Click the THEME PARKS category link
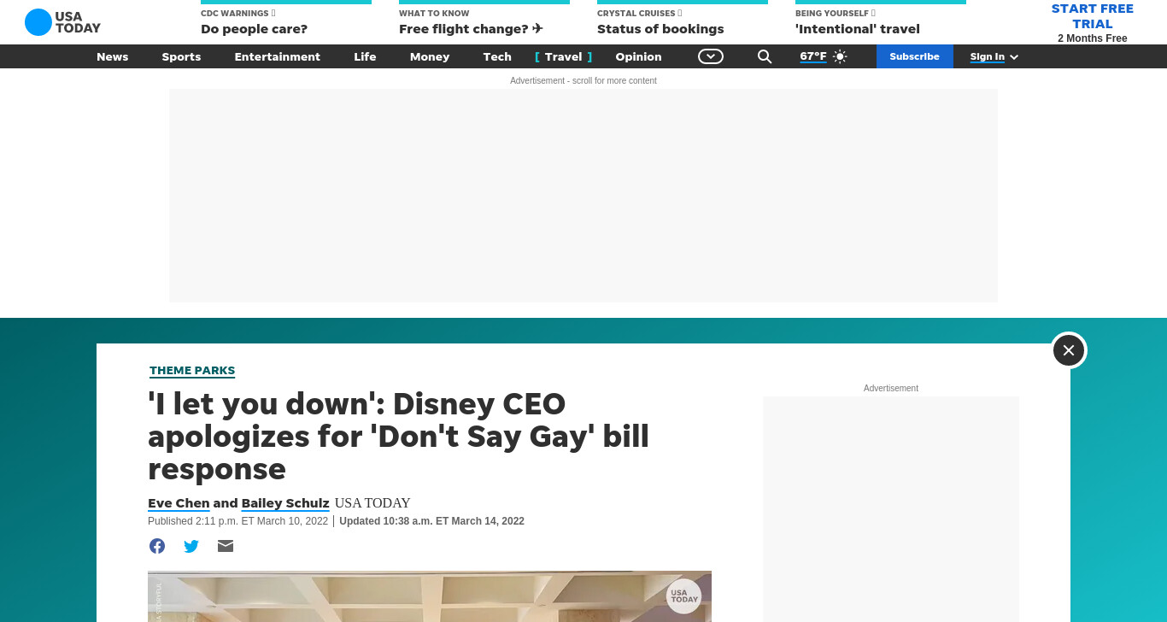 (192, 371)
